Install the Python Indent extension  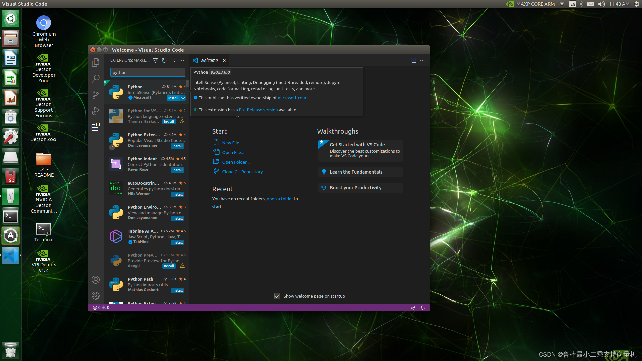(178, 170)
